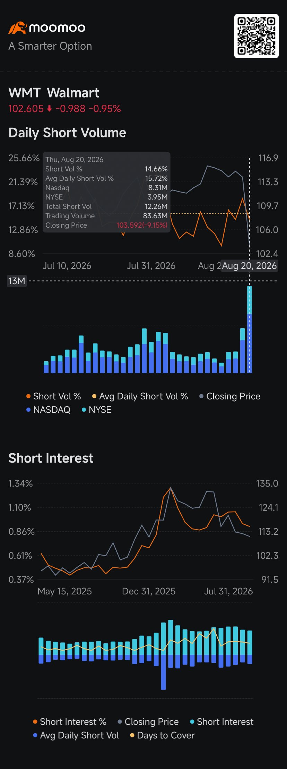Open the QR code image
Image resolution: width=287 pixels, height=769 pixels.
[256, 36]
